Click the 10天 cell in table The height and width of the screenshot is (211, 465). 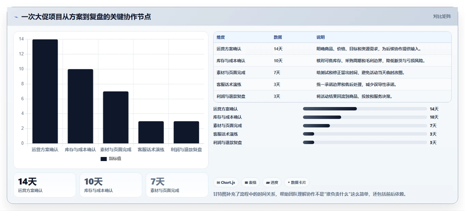tap(278, 61)
